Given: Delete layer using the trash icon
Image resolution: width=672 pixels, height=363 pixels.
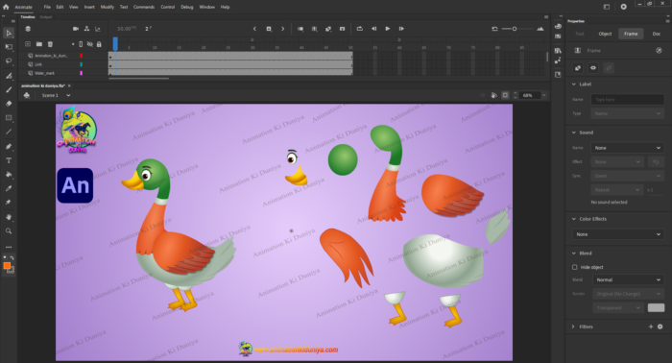Looking at the screenshot, I should 50,44.
